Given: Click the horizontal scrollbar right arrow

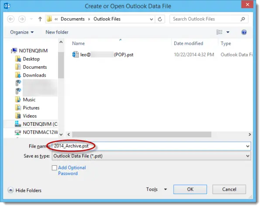Looking at the screenshot, I should 250,134.
